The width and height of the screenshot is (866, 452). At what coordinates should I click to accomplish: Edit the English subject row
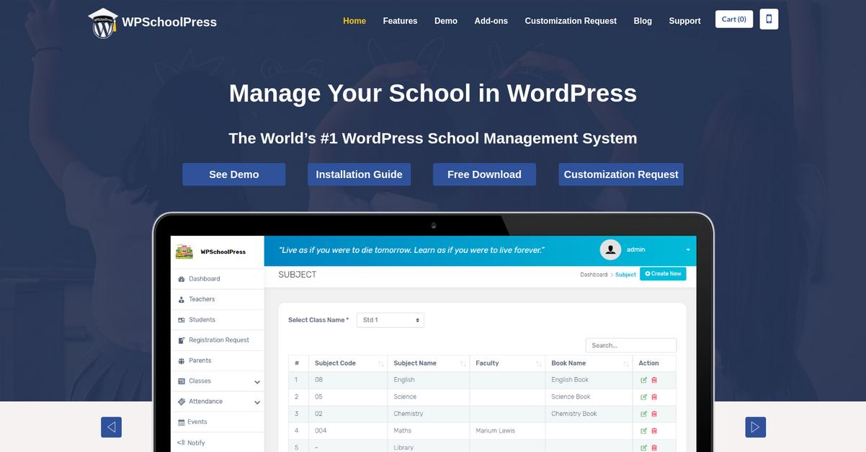pos(643,380)
